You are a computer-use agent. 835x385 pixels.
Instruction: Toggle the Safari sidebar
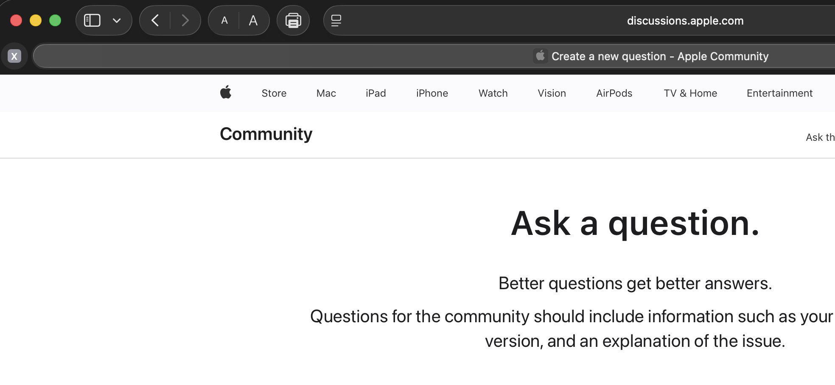pos(92,20)
